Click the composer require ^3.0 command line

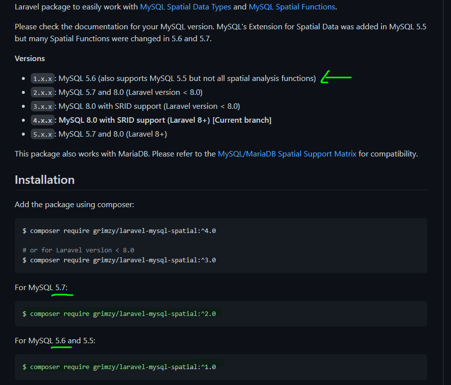(119, 260)
